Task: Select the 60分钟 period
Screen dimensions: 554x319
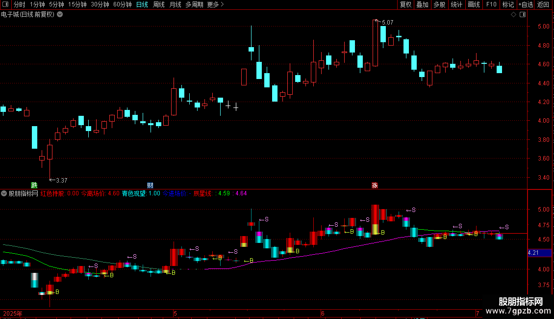Action: [x=123, y=4]
